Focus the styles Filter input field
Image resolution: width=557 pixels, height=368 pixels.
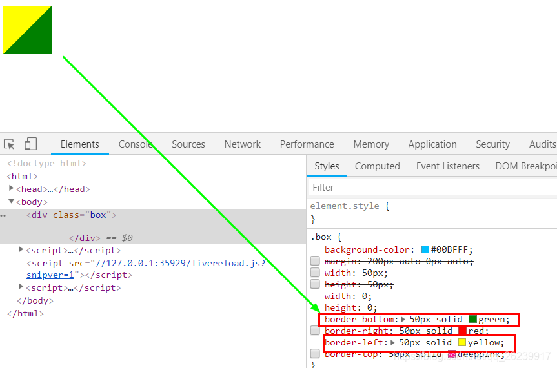[432, 188]
